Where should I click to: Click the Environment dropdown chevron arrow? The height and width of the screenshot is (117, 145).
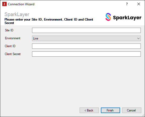coord(138,38)
